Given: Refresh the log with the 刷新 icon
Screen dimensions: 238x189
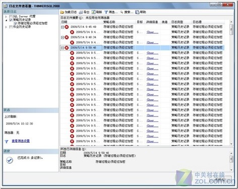Looking at the screenshot, I should point(93,12).
